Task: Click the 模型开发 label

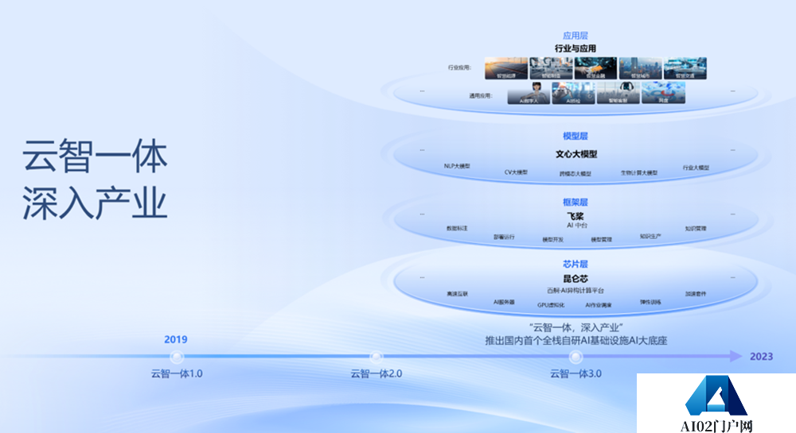Action: pos(553,240)
